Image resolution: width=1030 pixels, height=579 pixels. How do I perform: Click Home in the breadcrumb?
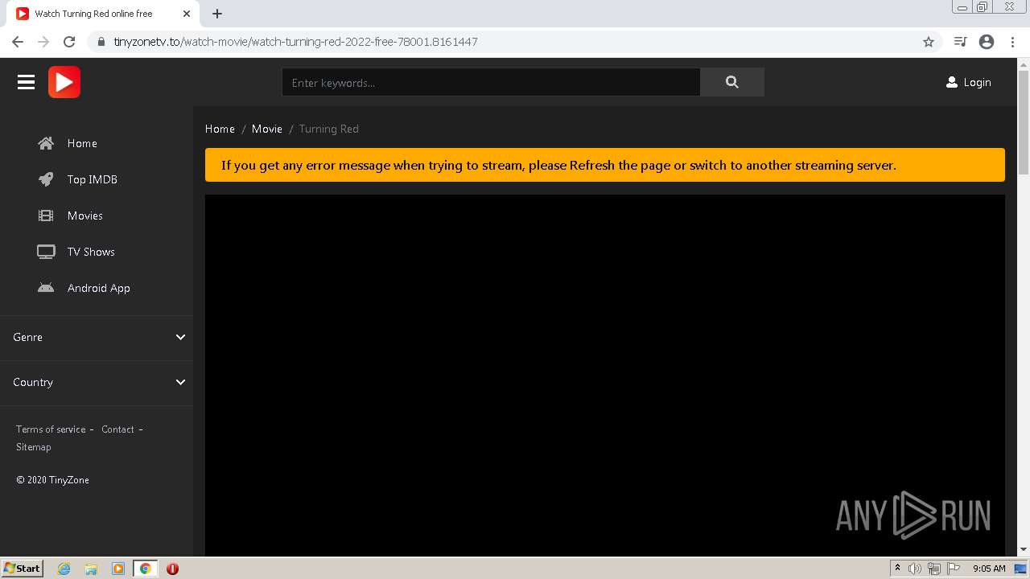point(220,129)
